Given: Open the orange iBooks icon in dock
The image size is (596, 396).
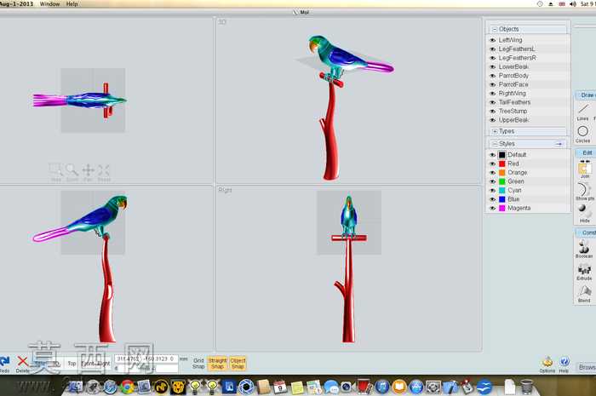Looking at the screenshot, I should click(399, 387).
